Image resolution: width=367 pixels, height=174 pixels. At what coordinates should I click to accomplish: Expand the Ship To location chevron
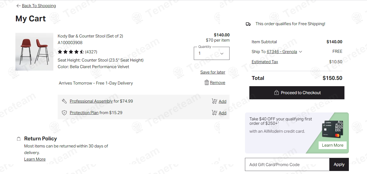tap(300, 52)
